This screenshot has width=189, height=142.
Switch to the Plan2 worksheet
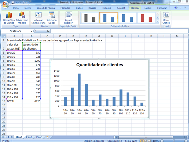(29, 137)
